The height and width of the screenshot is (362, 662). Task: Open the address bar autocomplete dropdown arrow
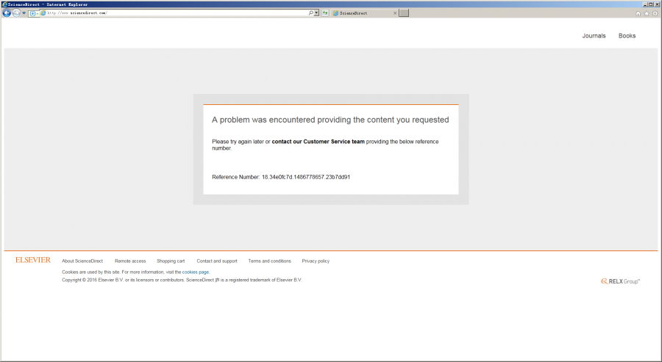[x=316, y=13]
